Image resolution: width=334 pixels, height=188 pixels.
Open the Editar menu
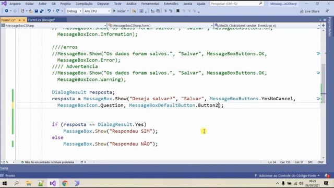(29, 4)
